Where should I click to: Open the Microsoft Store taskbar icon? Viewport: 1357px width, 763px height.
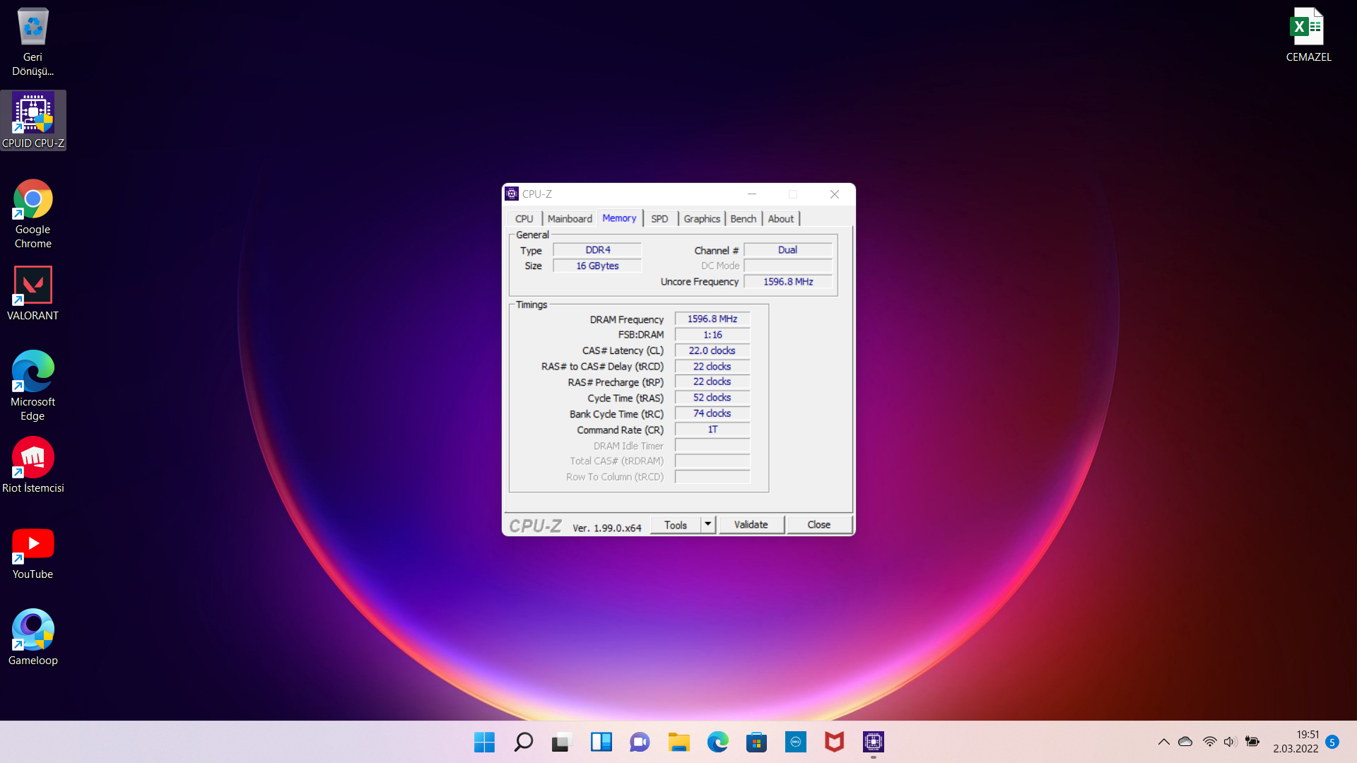(756, 742)
